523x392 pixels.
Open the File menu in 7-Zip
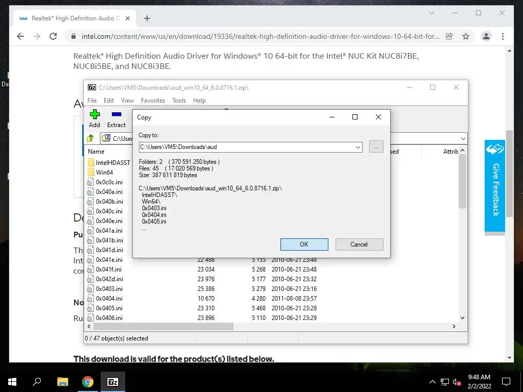click(92, 101)
